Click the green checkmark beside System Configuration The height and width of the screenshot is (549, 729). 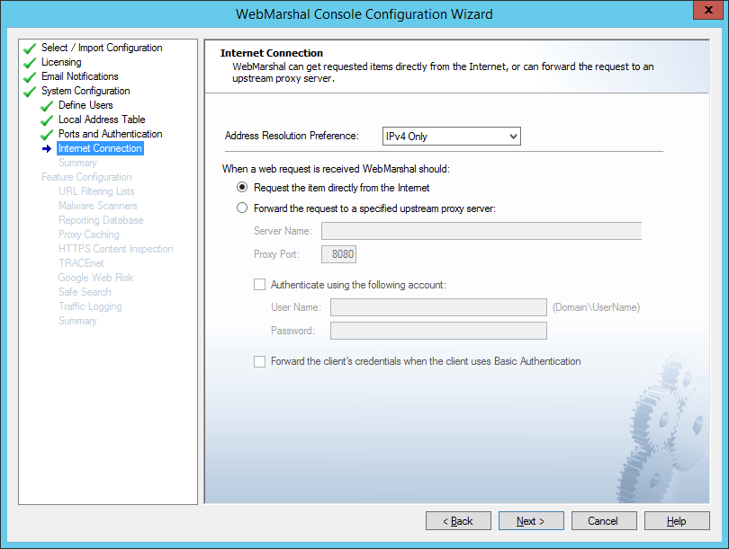30,92
